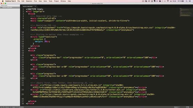The image size is (193, 108).
Task: Click the html lang="en" tag on line 2
Action: (35, 11)
